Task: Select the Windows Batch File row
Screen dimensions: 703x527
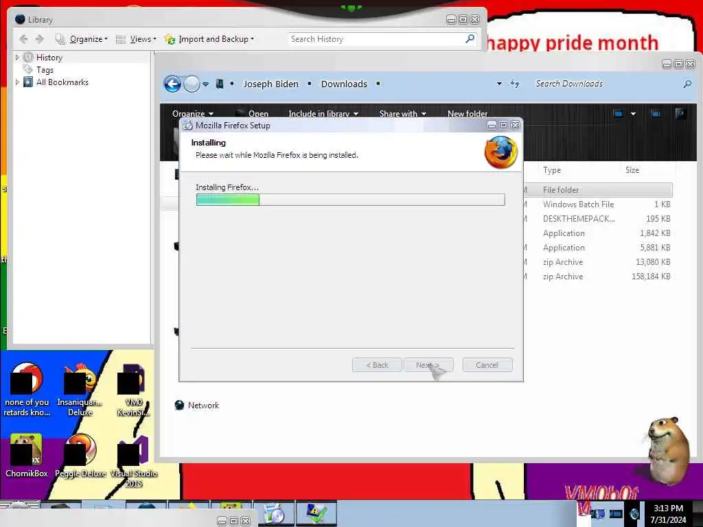Action: click(x=598, y=204)
